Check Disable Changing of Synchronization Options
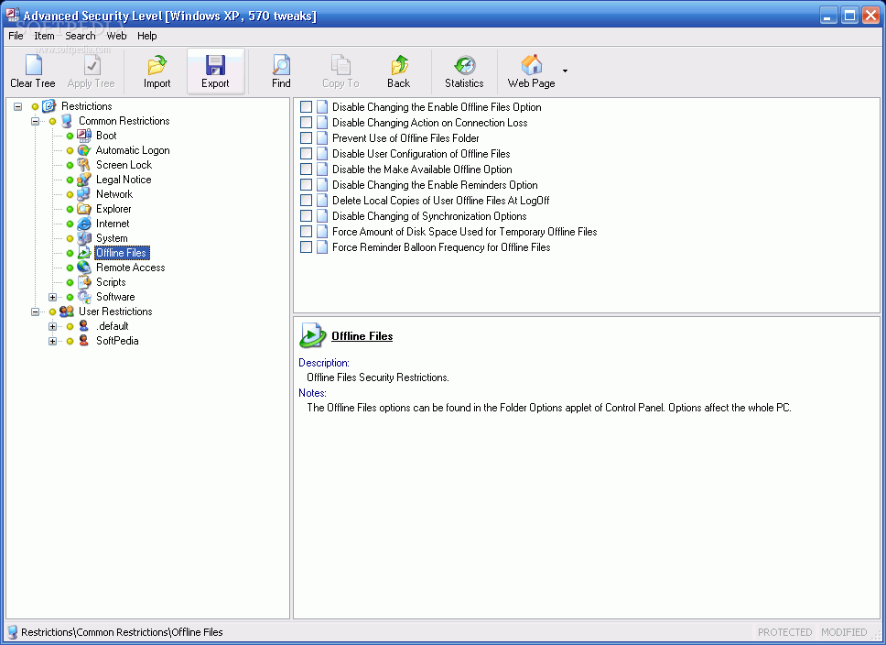The image size is (886, 645). 307,215
